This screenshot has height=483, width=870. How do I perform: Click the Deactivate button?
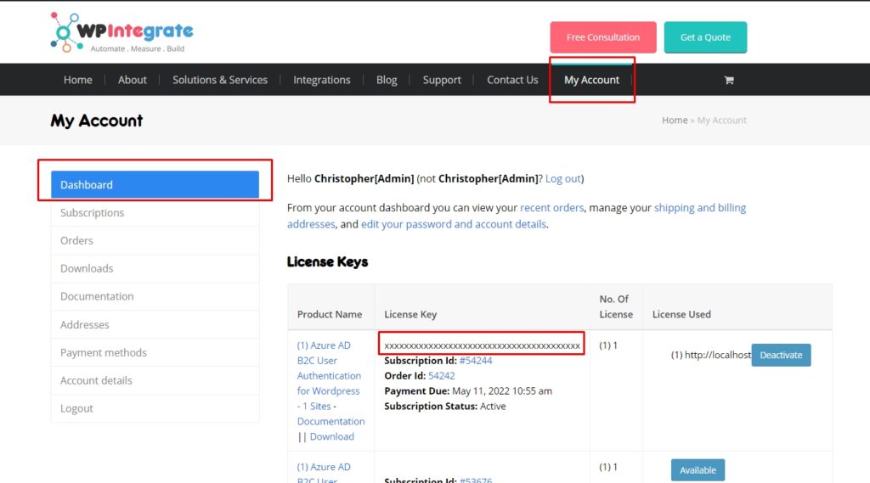(x=782, y=355)
